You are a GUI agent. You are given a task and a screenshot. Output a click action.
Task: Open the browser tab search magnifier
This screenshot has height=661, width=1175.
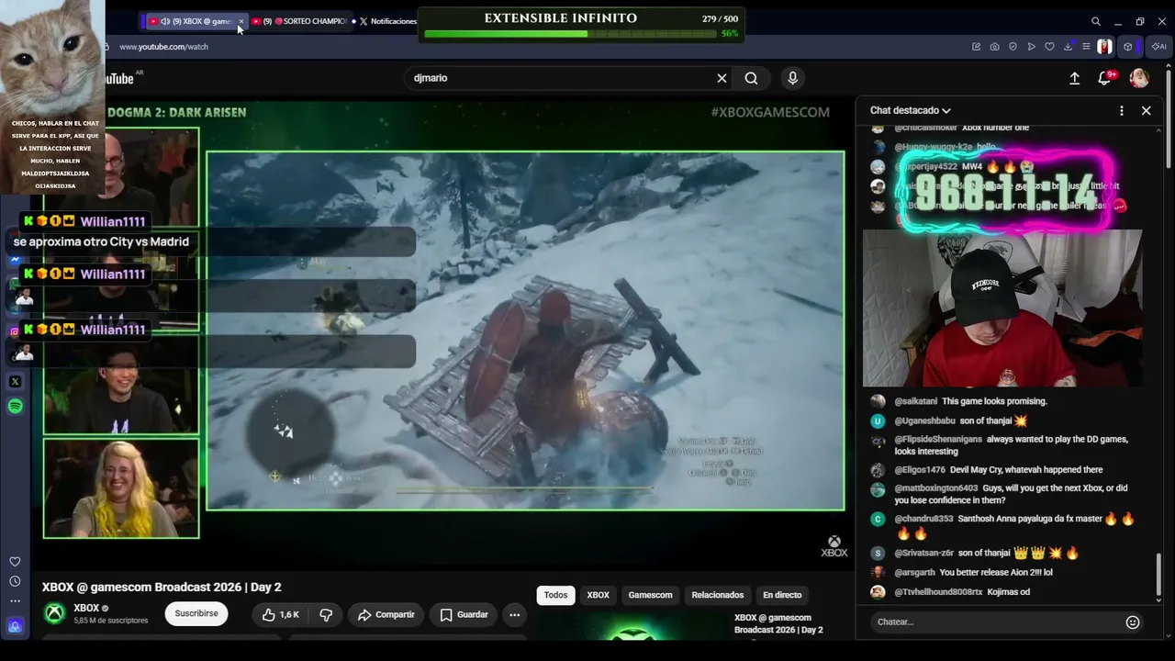pos(1095,21)
